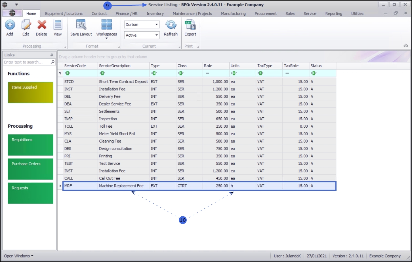Click the Refresh arrows icon
This screenshot has width=412, height=262.
tap(171, 25)
